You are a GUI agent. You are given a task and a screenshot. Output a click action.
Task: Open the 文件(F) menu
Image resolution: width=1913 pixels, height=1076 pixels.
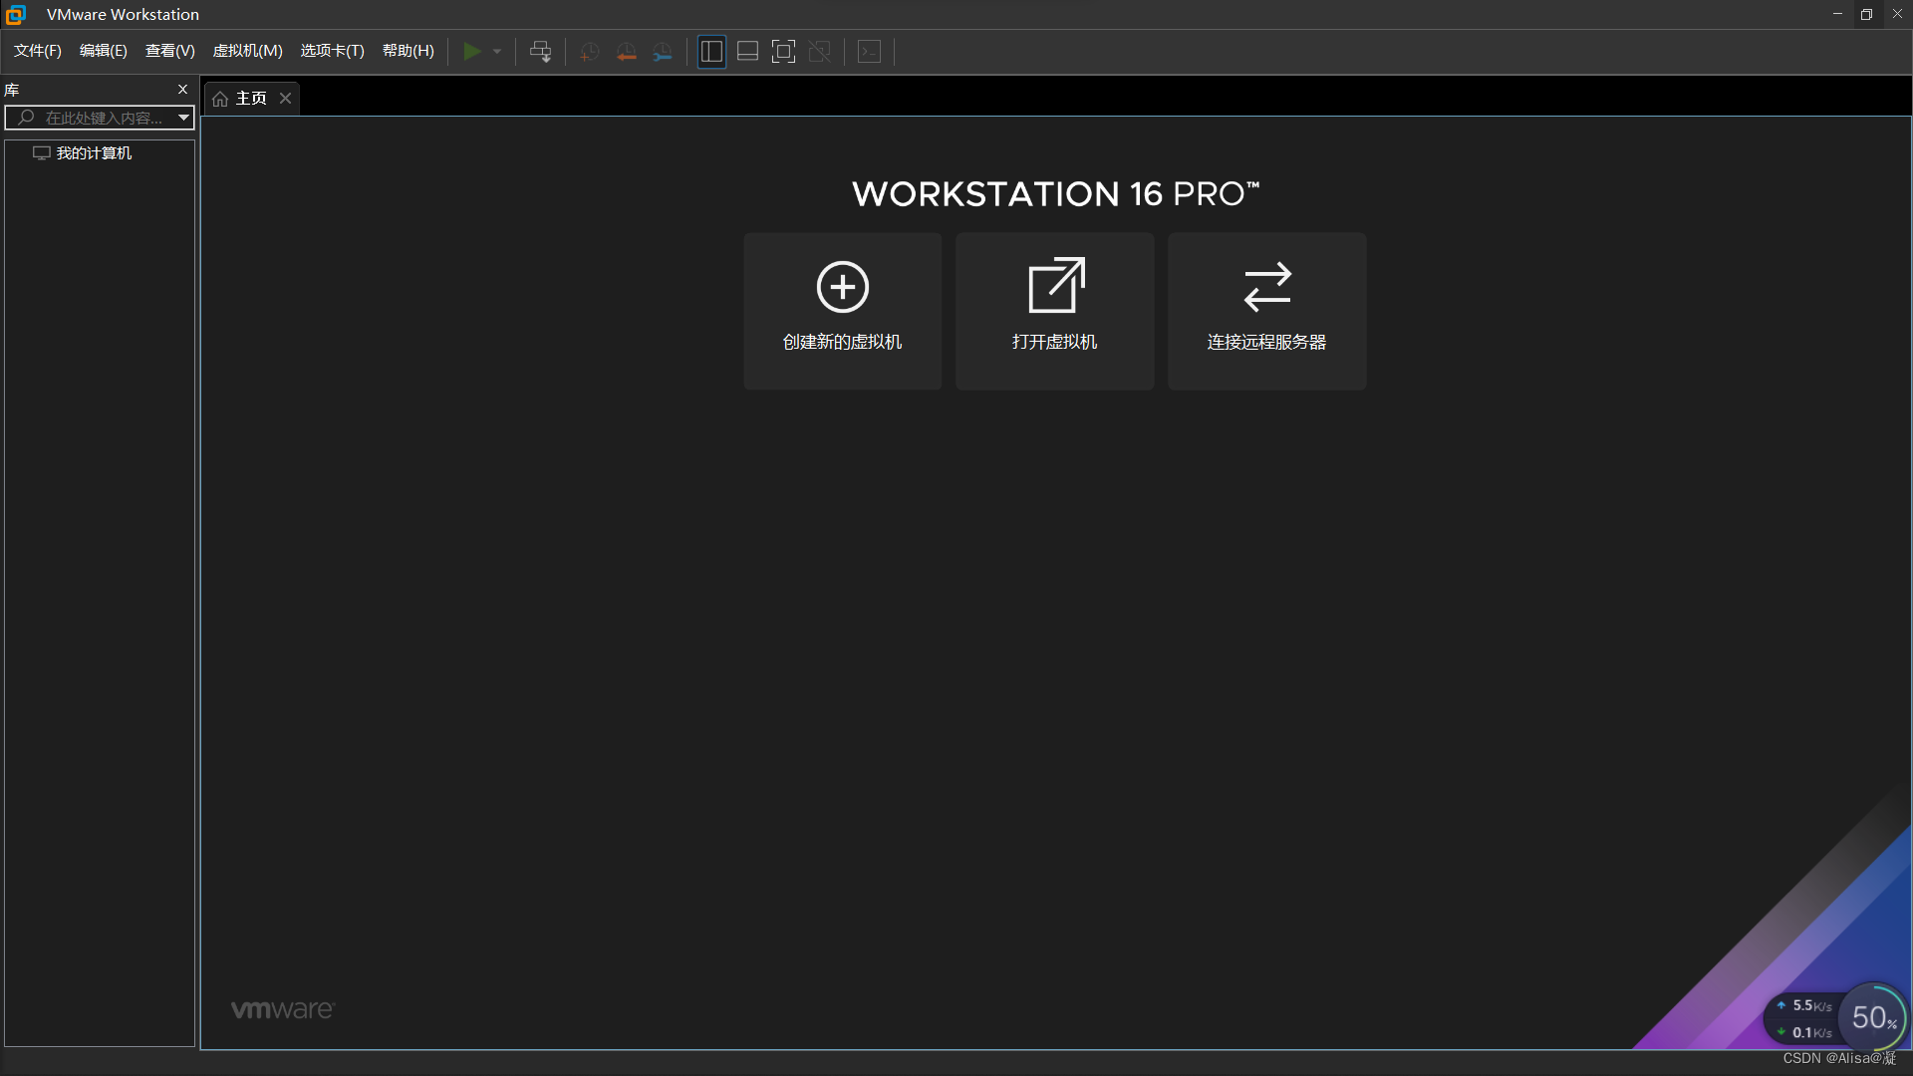[x=38, y=51]
